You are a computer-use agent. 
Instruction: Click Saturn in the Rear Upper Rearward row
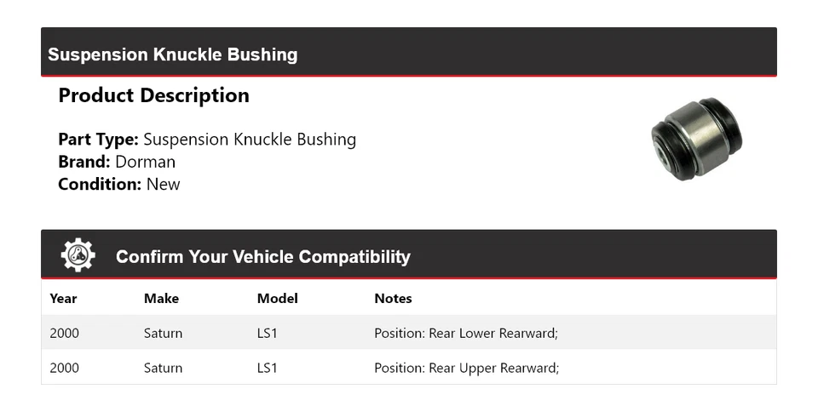pos(163,368)
